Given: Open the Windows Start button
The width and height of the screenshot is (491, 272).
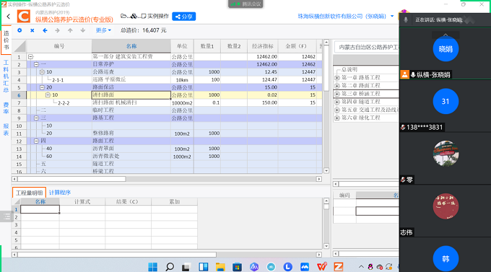Looking at the screenshot, I should click(x=153, y=267).
